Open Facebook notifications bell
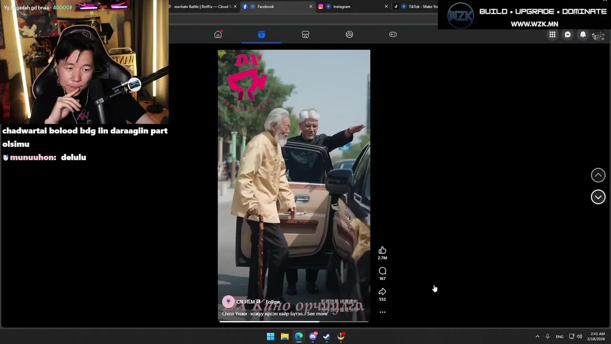Viewport: 611px width, 344px height. point(583,34)
